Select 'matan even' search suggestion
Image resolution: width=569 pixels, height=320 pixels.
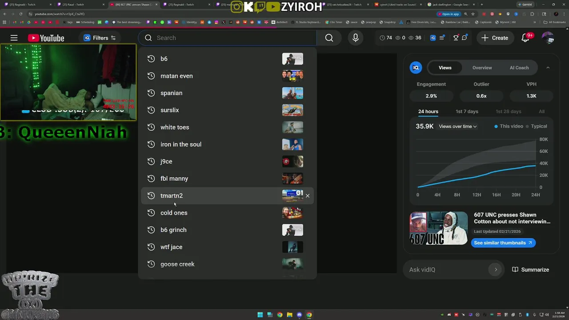click(x=227, y=76)
